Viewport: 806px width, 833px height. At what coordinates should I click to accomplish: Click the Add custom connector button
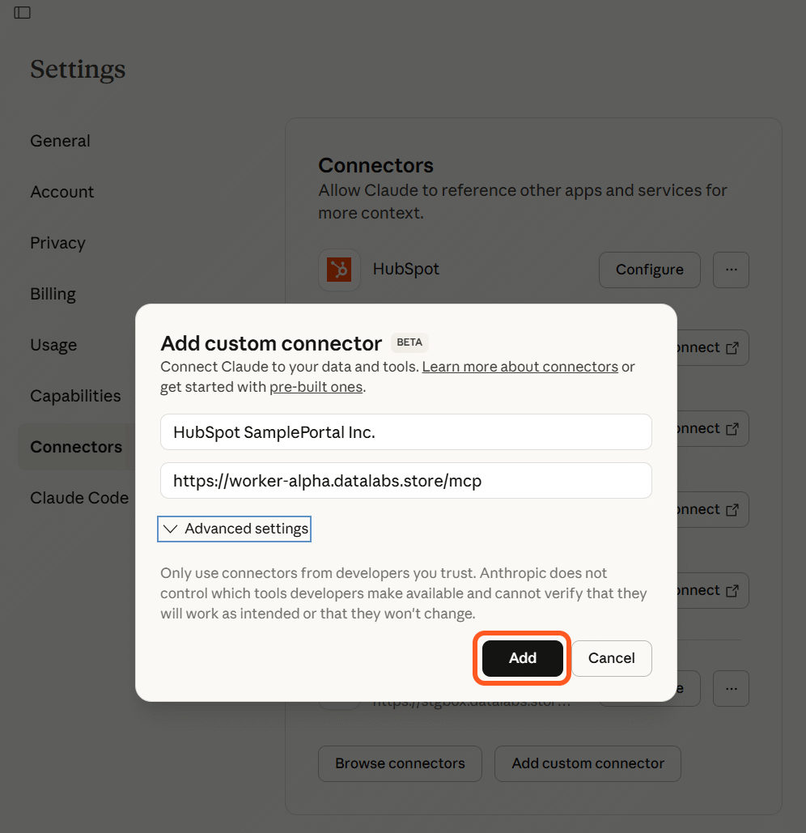coord(588,763)
